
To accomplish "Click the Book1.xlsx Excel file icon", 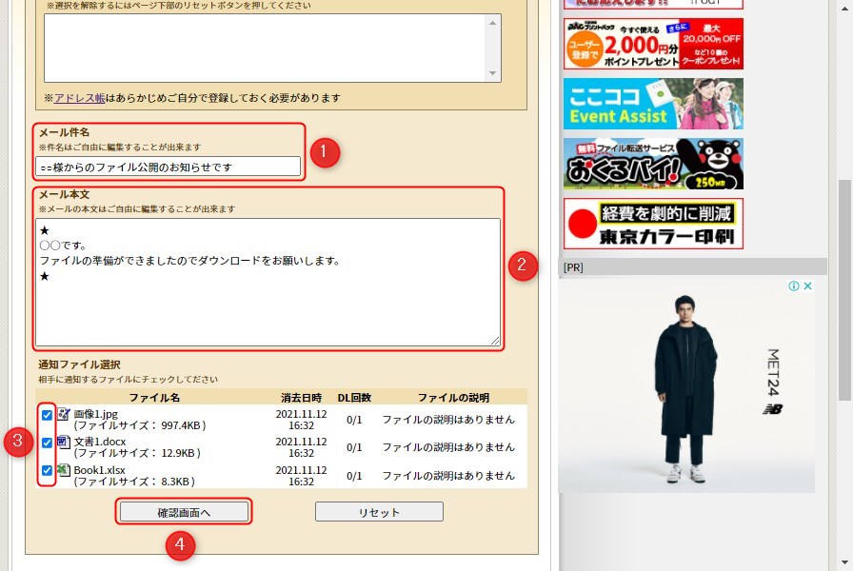I will 65,470.
